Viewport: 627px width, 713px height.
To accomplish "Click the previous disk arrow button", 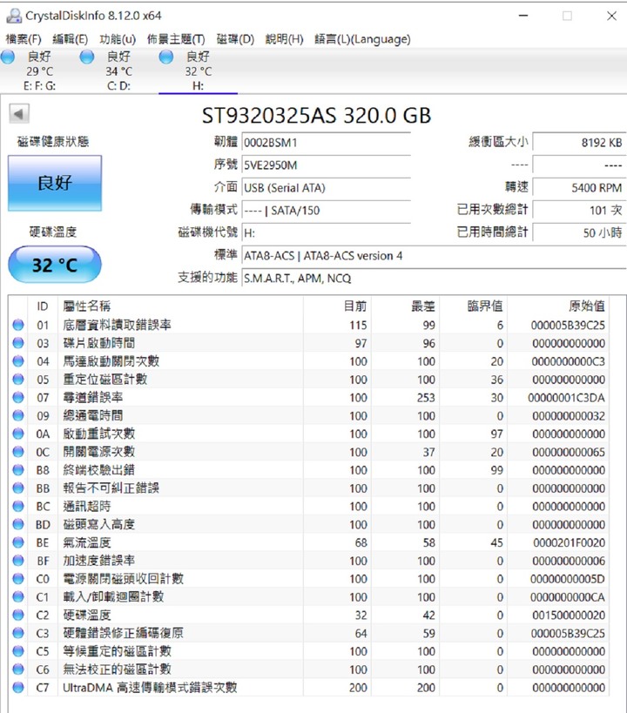I will [x=19, y=114].
